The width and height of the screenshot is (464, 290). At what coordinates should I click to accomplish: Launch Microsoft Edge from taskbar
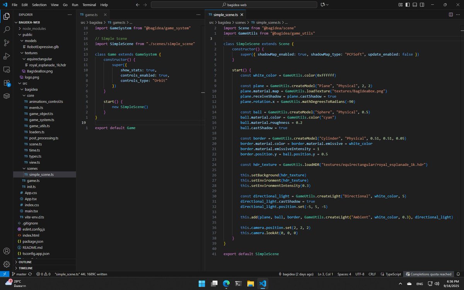click(x=226, y=283)
